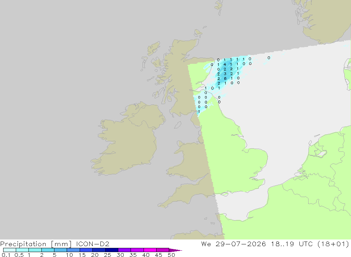Click the 35–40 mm purple legend swatch
This screenshot has width=351, height=257.
click(x=137, y=250)
